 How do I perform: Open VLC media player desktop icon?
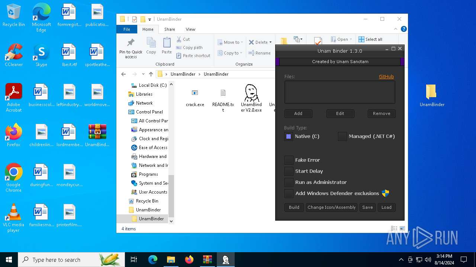13,218
